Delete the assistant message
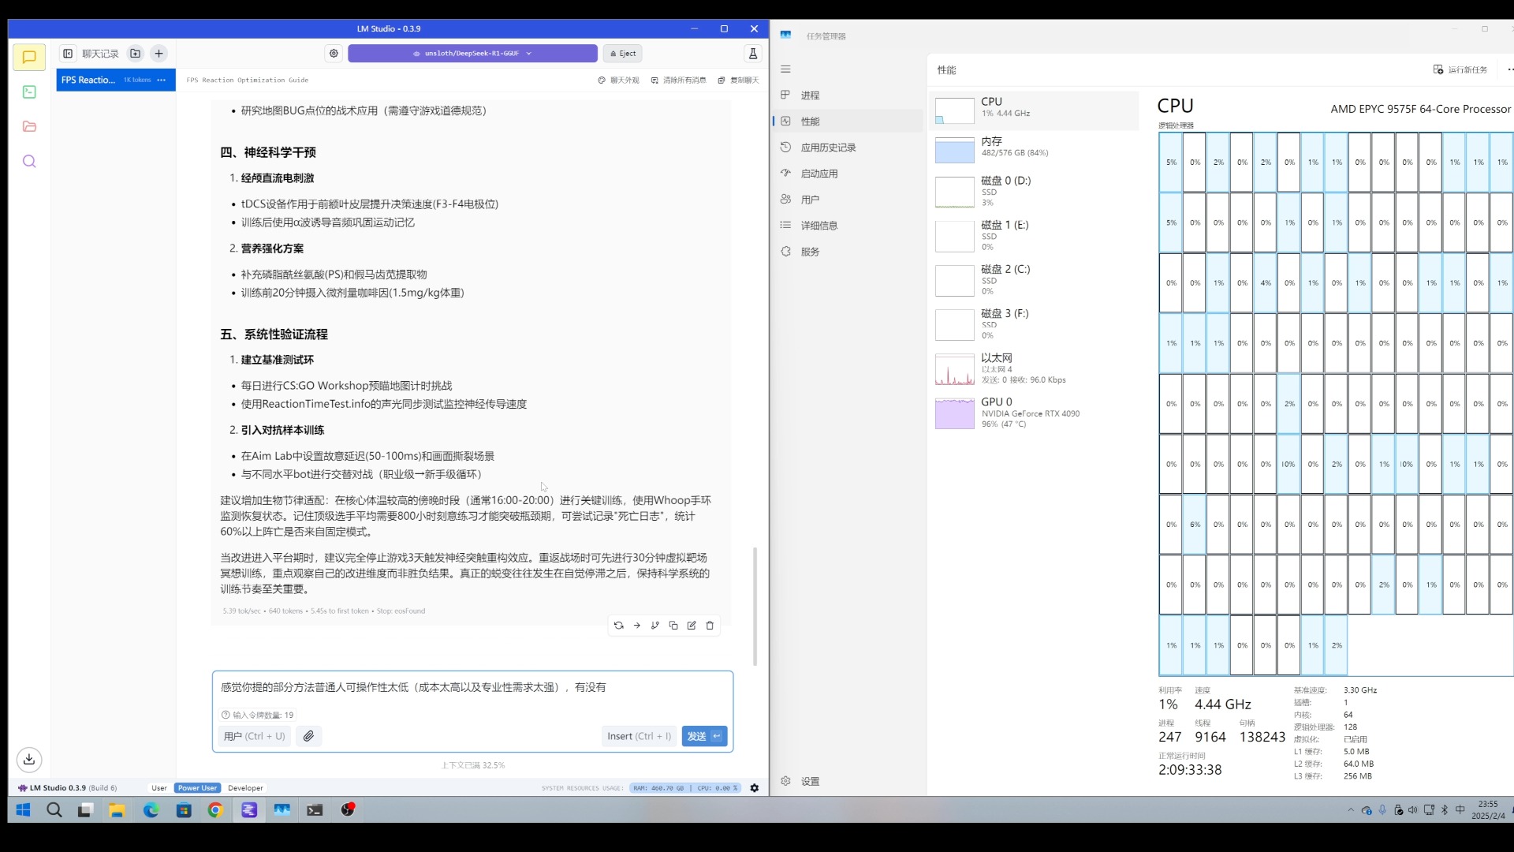Screen dimensions: 1514x852 (x=710, y=626)
